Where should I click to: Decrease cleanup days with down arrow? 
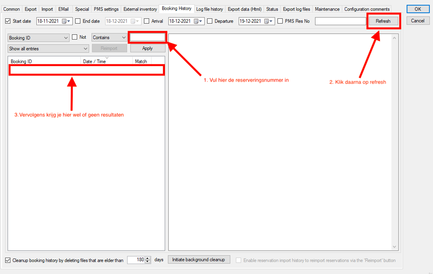click(148, 262)
